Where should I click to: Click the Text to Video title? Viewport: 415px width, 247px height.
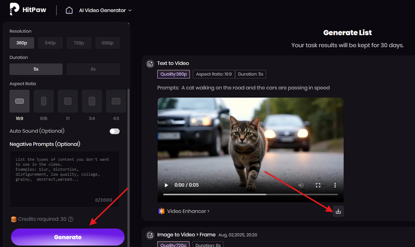coord(173,63)
